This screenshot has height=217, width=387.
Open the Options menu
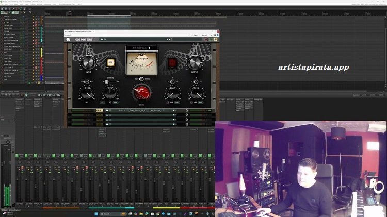pos(33,4)
